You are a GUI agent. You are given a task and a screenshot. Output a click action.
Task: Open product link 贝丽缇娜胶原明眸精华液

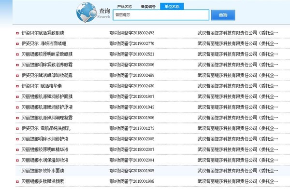pos(45,149)
